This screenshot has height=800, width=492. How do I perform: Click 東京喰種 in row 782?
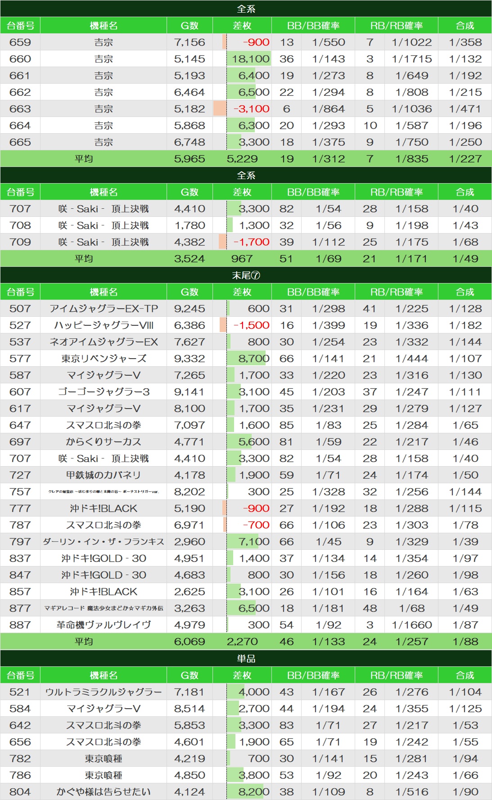click(104, 759)
